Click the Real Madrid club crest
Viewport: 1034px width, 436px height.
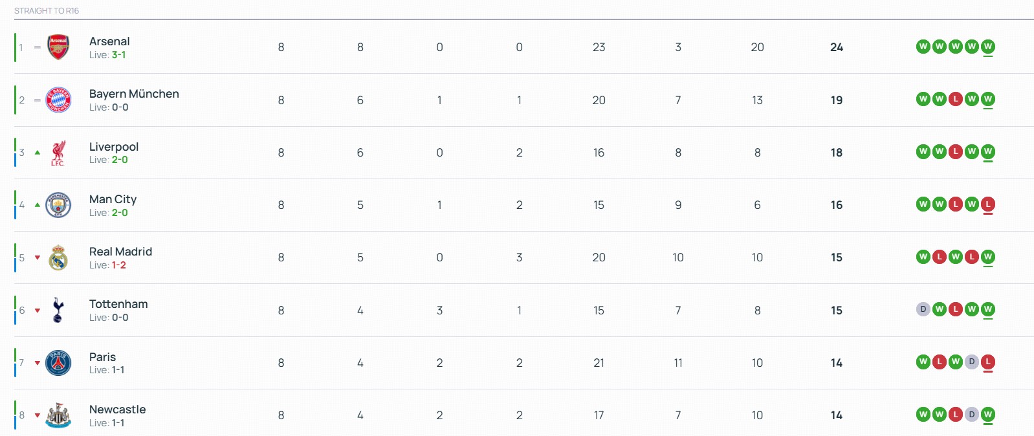pyautogui.click(x=58, y=257)
